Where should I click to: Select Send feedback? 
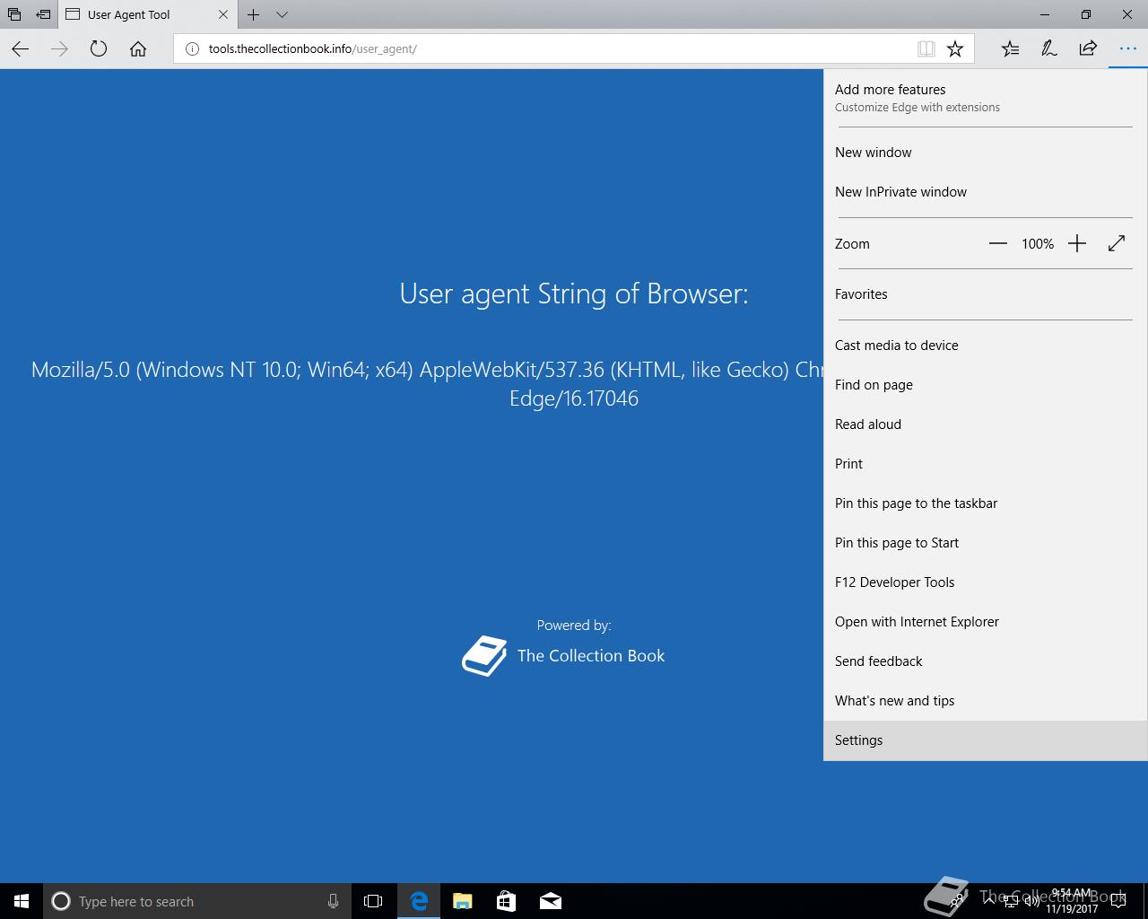click(x=985, y=661)
